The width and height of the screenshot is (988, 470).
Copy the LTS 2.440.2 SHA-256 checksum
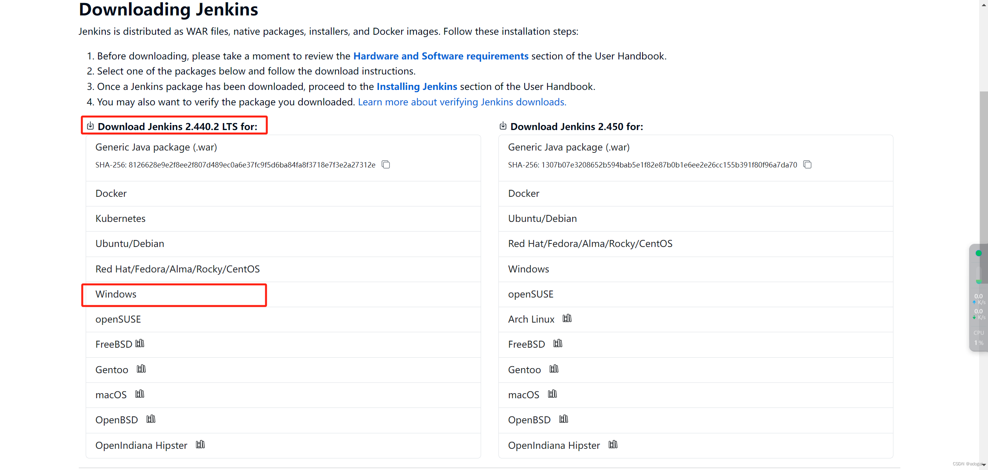[386, 165]
